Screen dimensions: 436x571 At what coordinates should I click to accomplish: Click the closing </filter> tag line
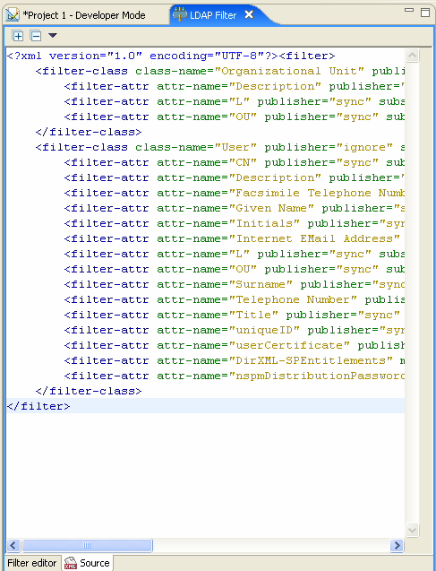click(x=38, y=406)
